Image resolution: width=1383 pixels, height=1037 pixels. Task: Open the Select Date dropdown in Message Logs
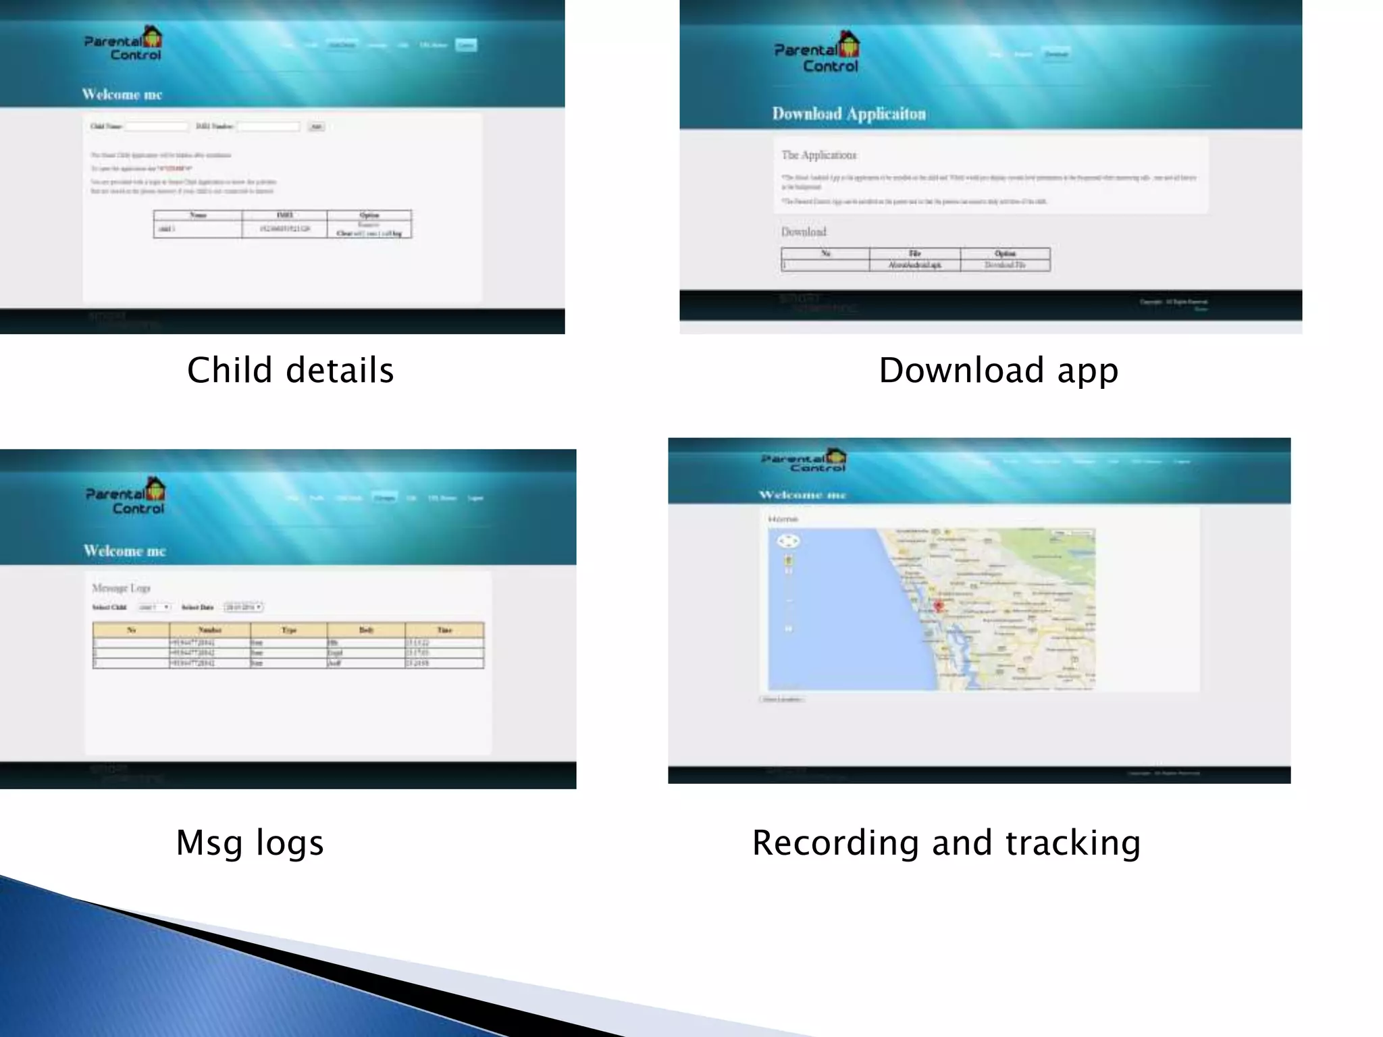(243, 607)
